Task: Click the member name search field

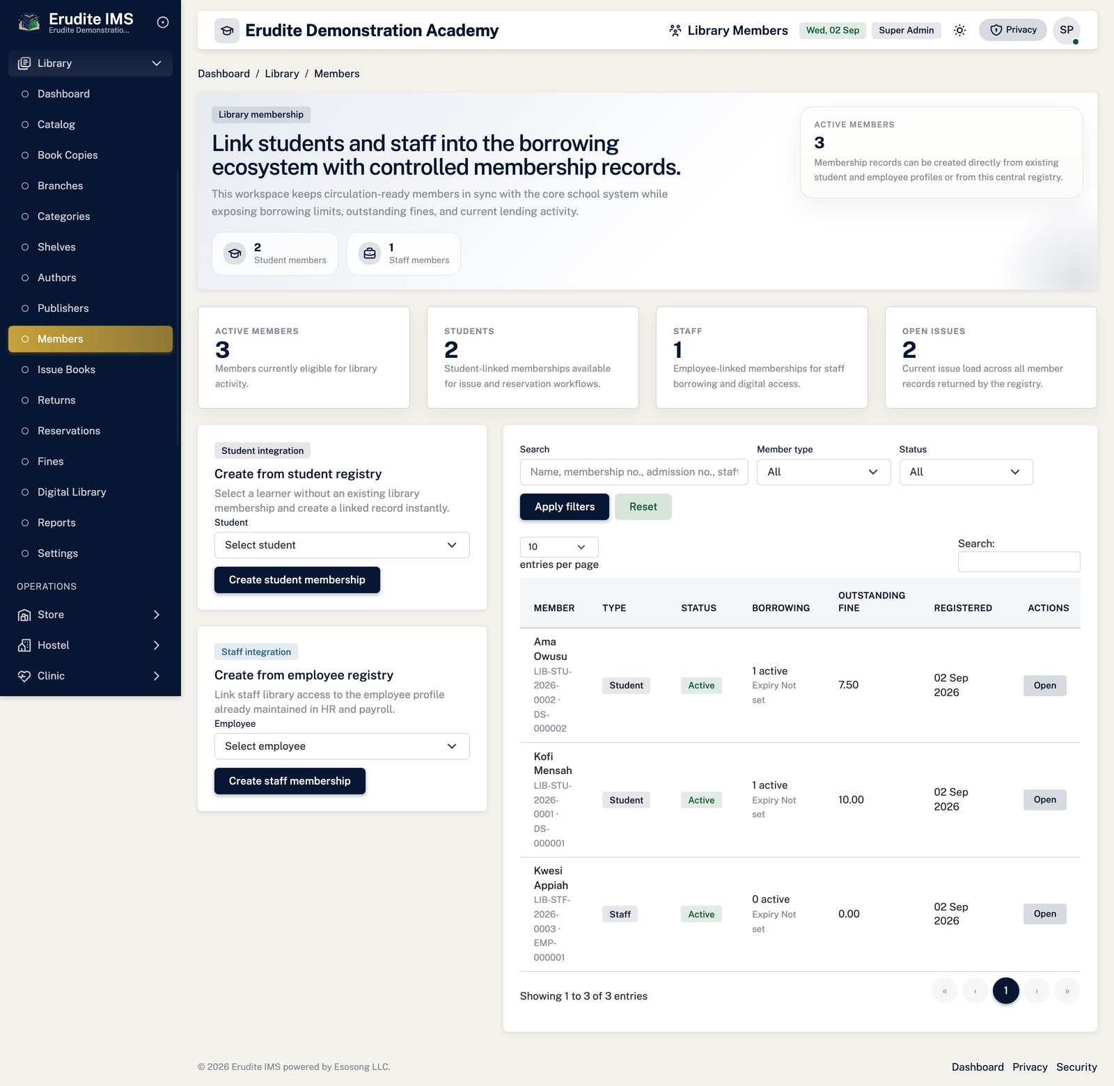Action: coord(634,472)
